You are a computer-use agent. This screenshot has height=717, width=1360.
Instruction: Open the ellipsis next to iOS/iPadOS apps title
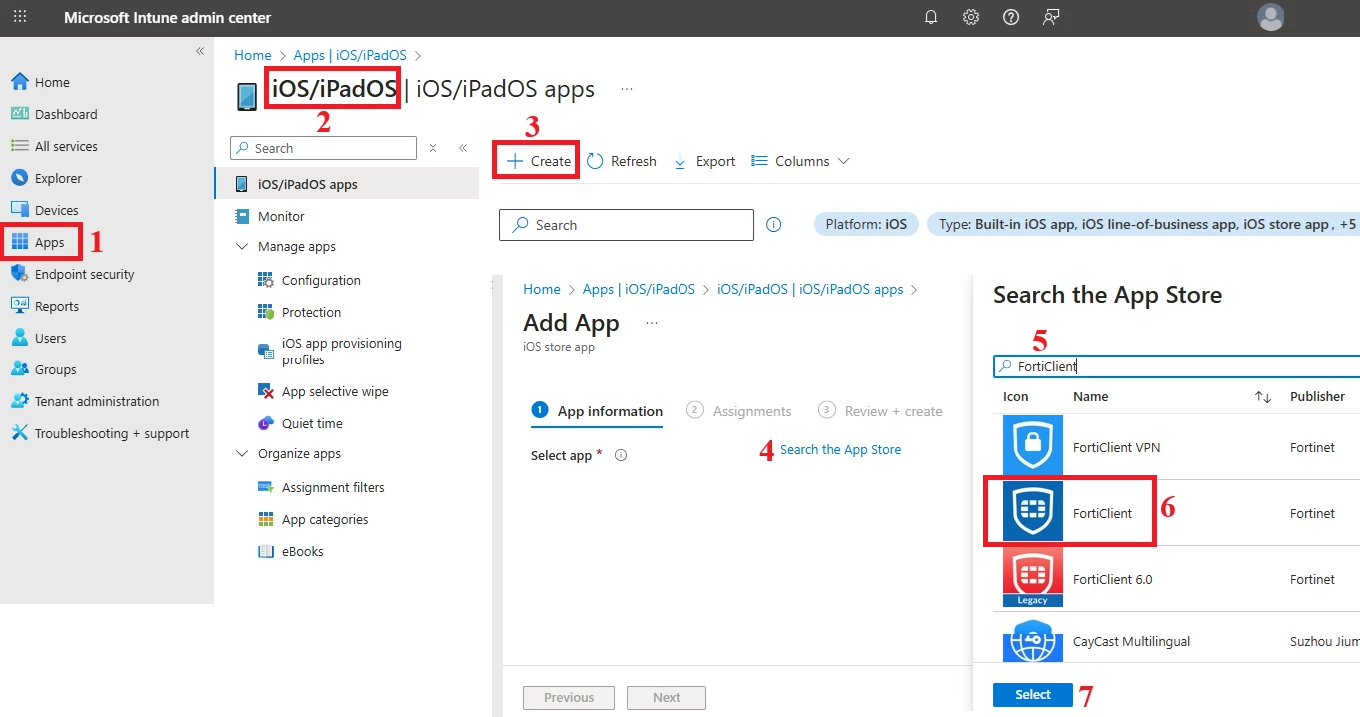[x=627, y=89]
